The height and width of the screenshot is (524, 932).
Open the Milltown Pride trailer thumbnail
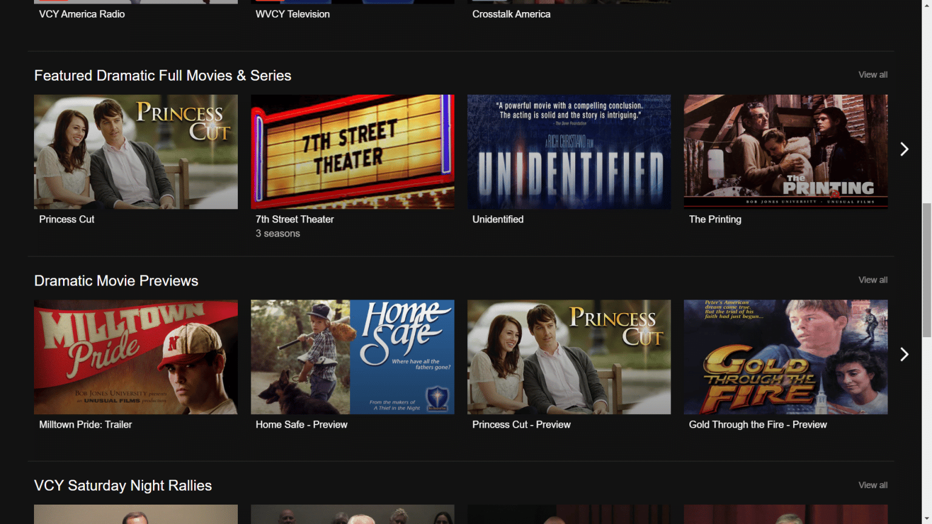click(136, 357)
